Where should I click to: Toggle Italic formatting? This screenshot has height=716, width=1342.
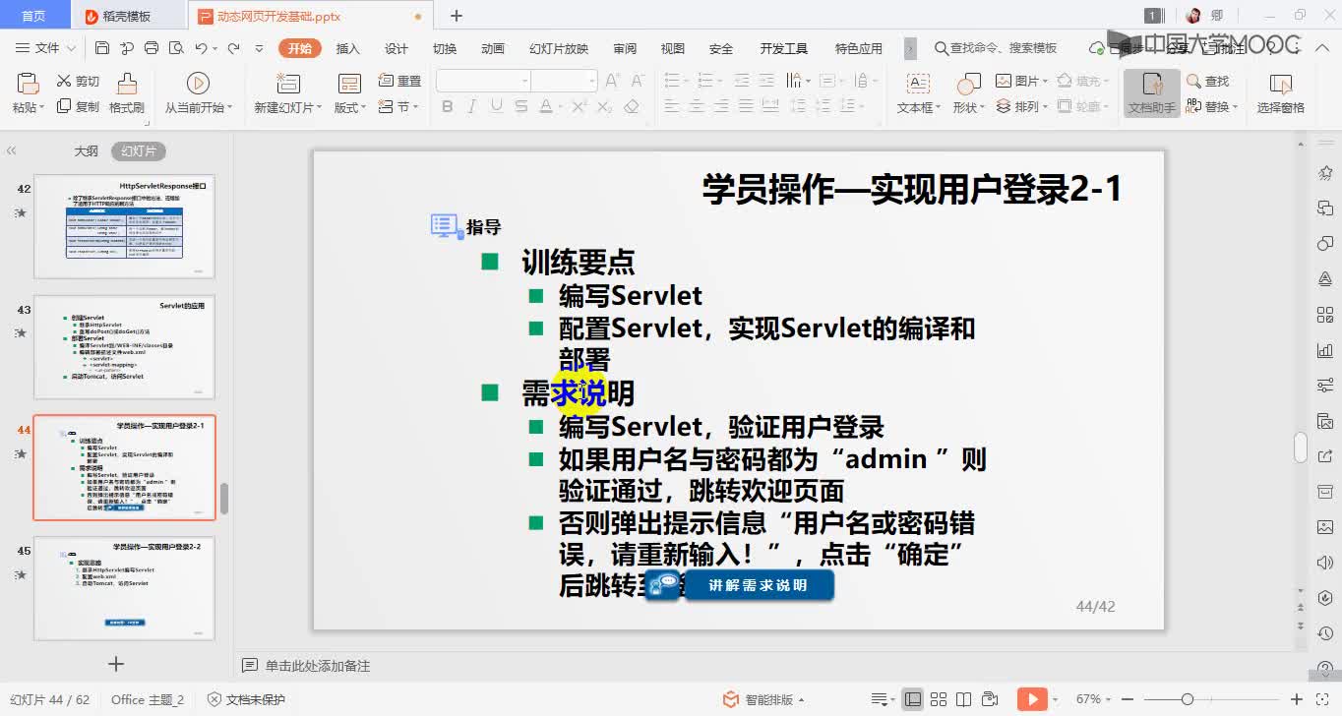(472, 106)
